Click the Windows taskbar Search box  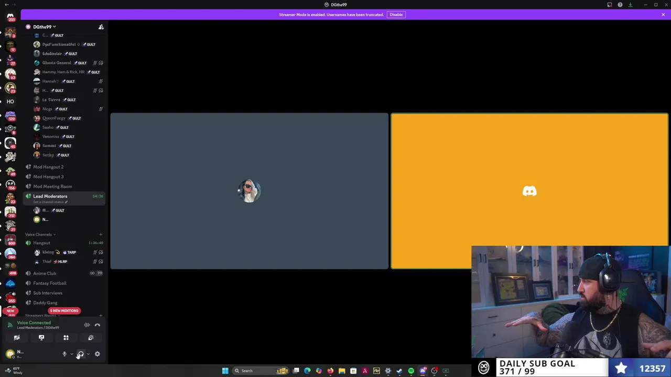point(261,371)
